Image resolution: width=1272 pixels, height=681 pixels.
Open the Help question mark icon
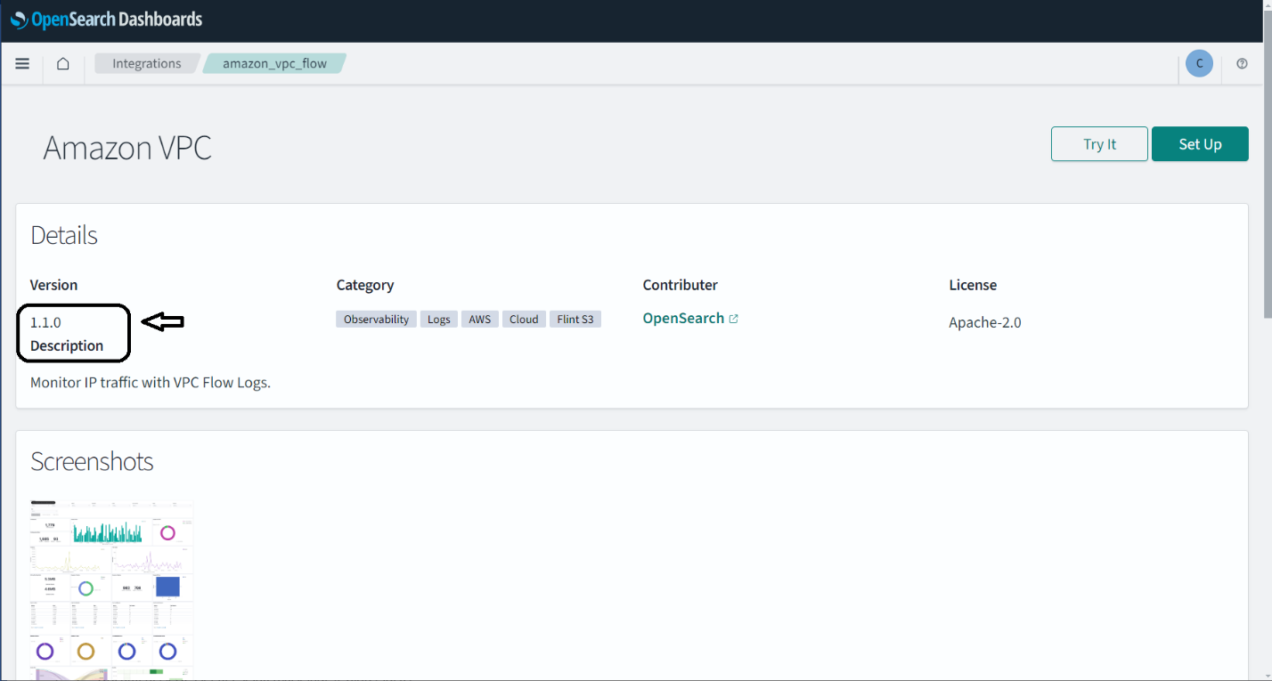1242,64
